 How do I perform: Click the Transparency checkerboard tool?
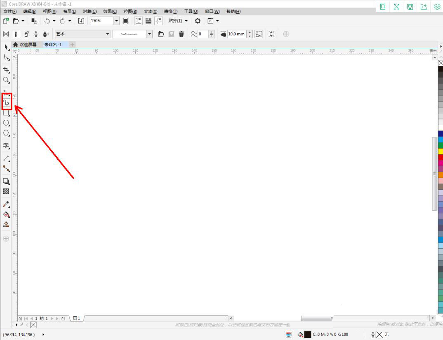6,191
